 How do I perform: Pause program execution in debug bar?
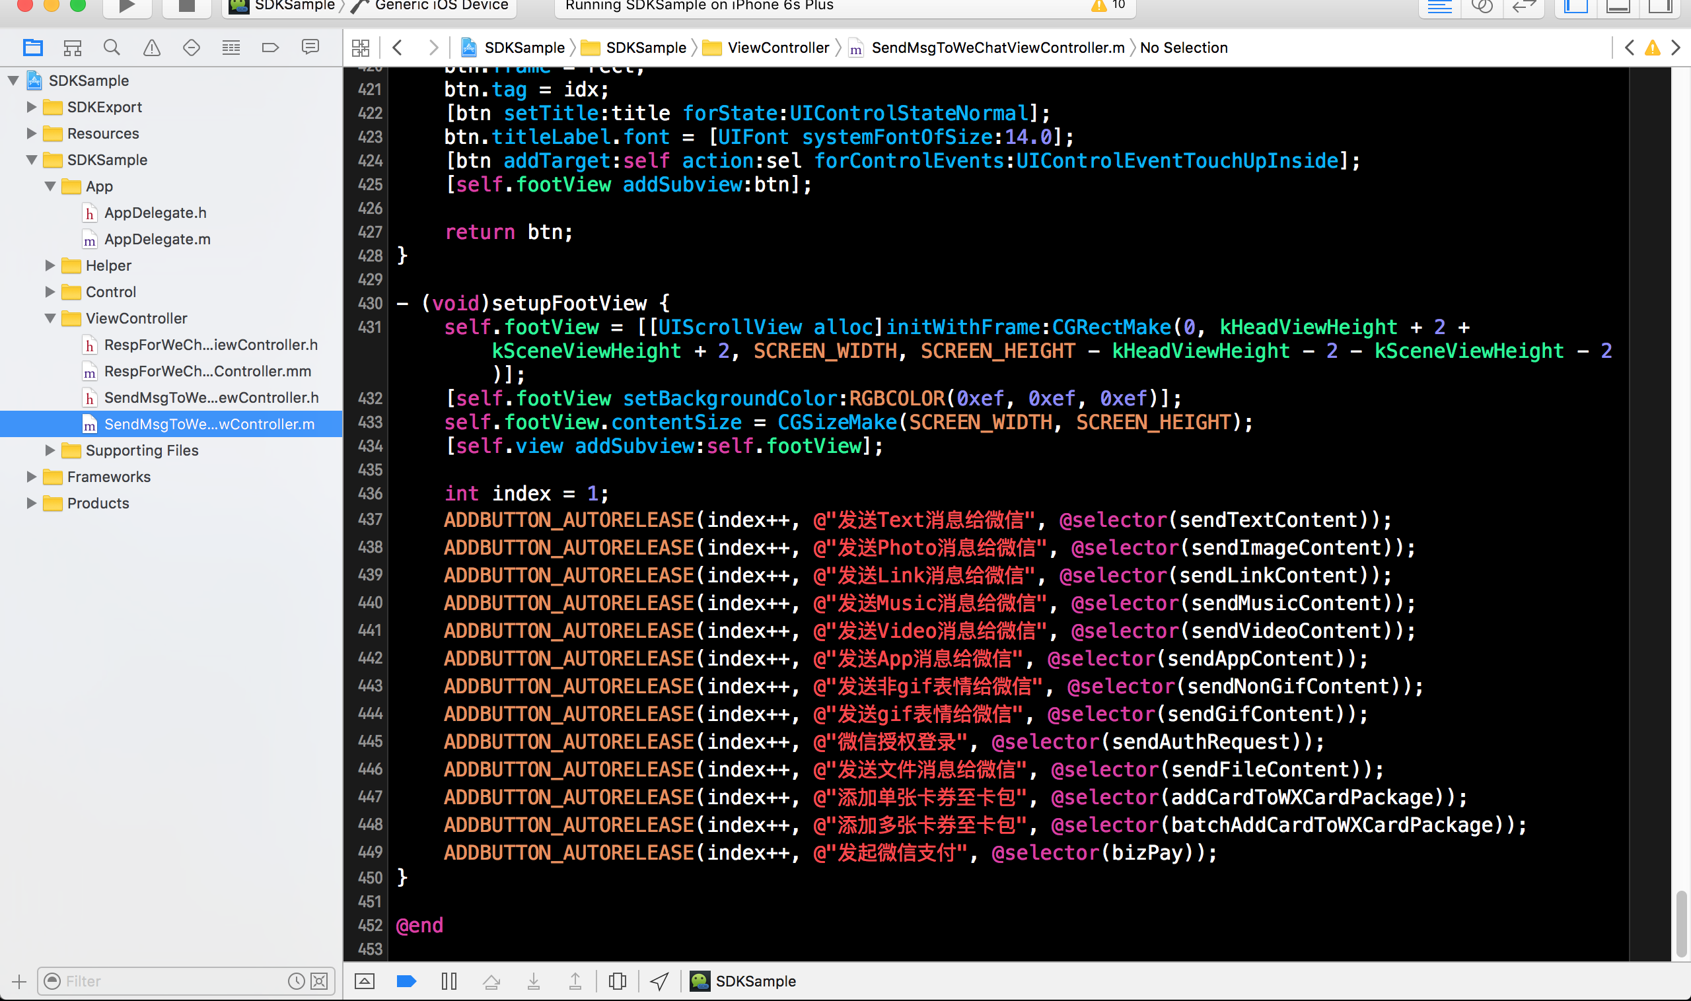449,981
